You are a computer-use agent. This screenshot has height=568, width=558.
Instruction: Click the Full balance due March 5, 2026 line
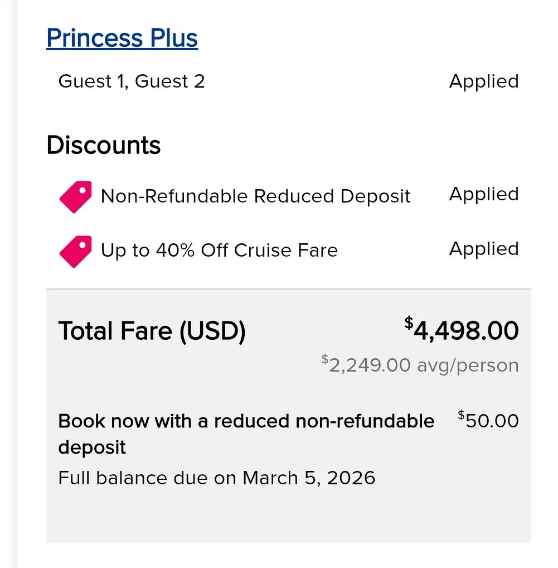click(x=216, y=478)
